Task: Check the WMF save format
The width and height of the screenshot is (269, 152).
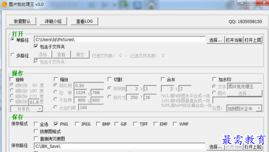Action: coord(175,124)
